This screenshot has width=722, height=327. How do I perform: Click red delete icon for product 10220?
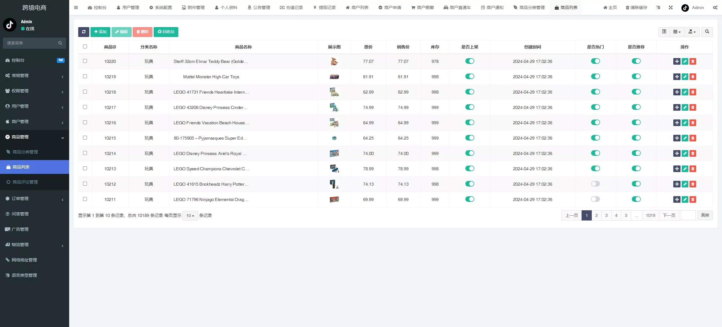693,61
